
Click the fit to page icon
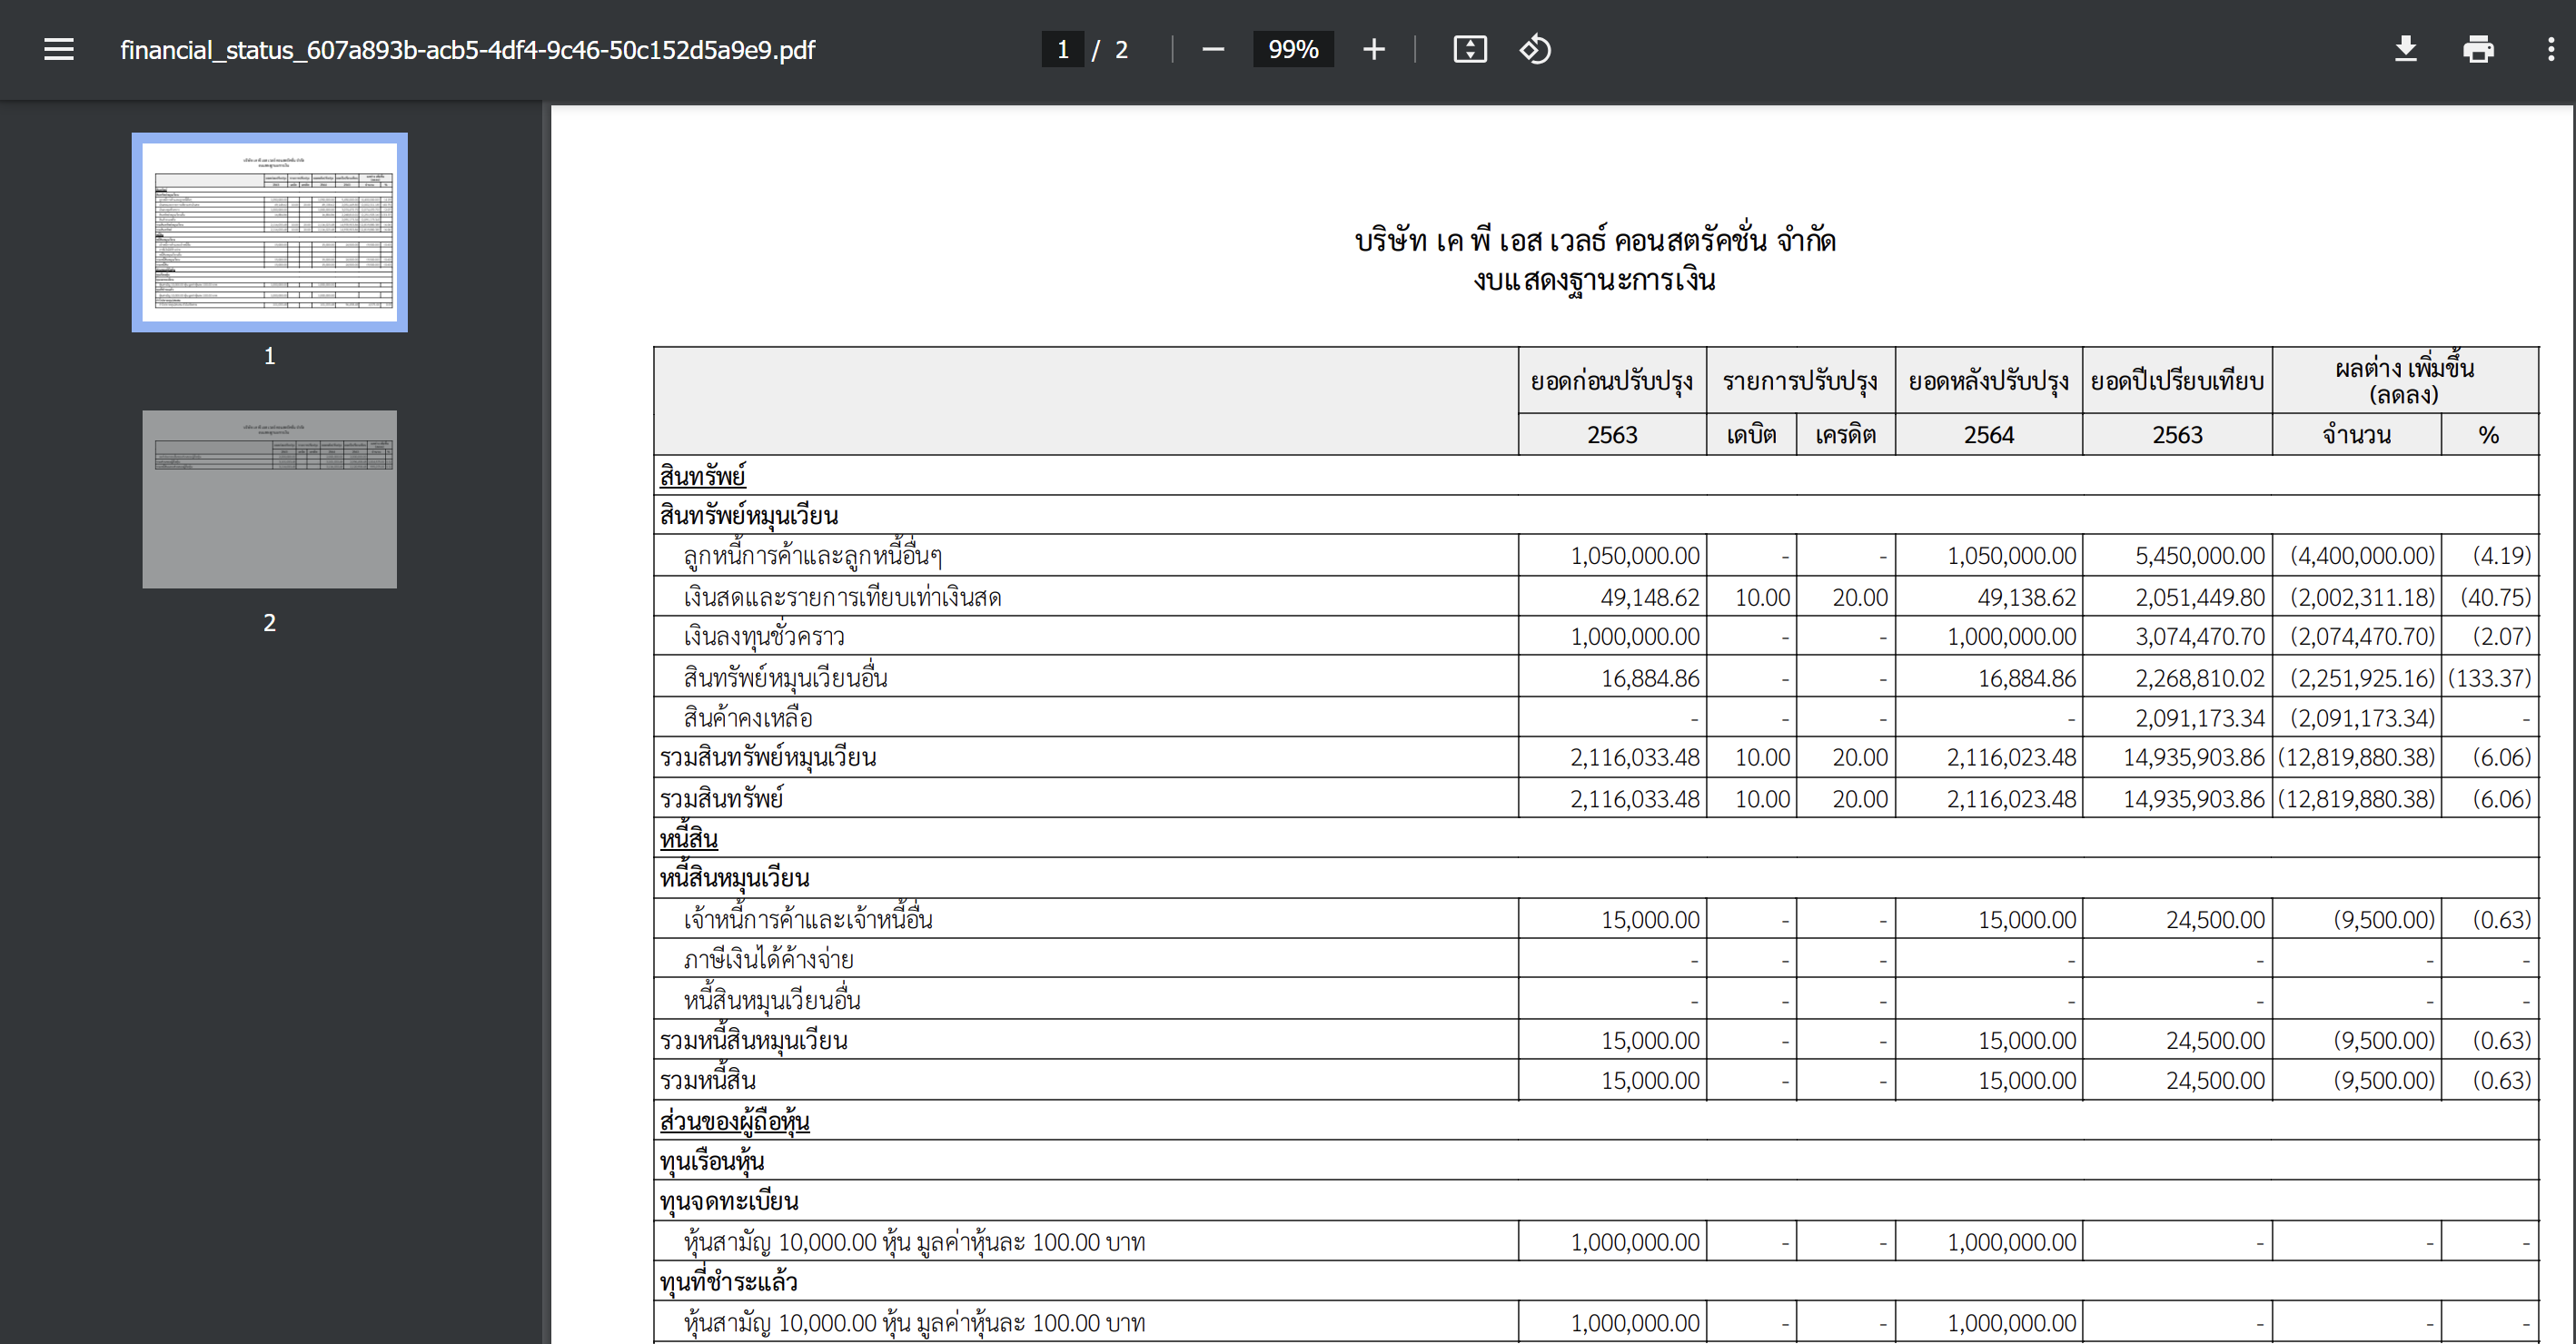point(1469,49)
